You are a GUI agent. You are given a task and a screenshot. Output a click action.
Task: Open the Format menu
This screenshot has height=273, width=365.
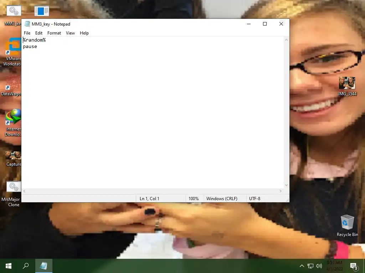click(54, 33)
